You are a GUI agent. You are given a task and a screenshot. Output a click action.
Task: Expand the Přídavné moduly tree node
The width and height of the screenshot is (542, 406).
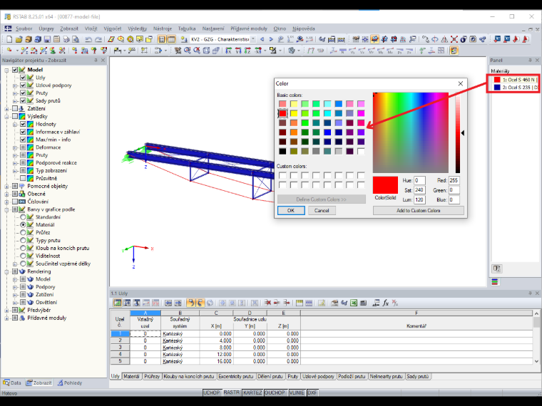[6, 318]
